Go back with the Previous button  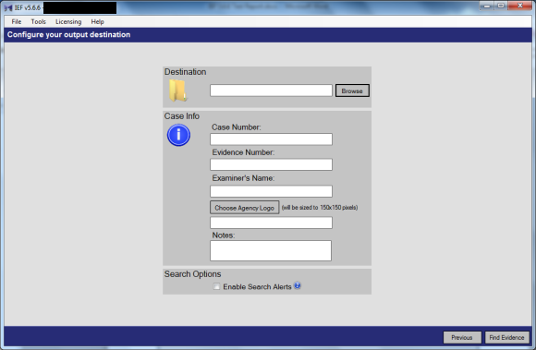[x=462, y=337]
